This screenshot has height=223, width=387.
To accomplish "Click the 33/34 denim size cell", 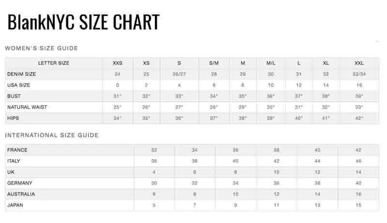I will (359, 74).
